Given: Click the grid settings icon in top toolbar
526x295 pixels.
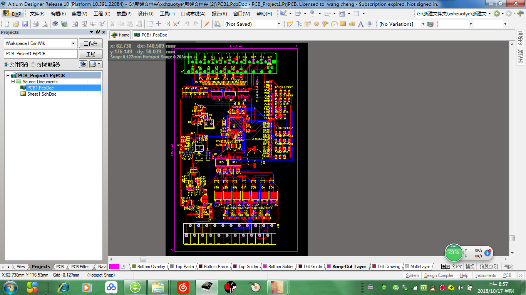Looking at the screenshot, I should pyautogui.click(x=357, y=13).
